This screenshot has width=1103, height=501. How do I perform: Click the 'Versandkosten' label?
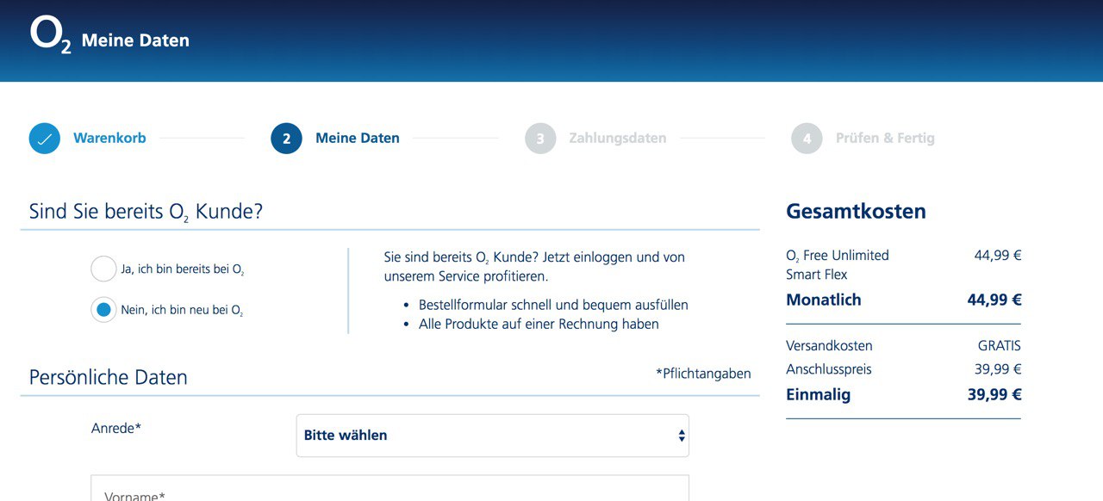pos(829,346)
